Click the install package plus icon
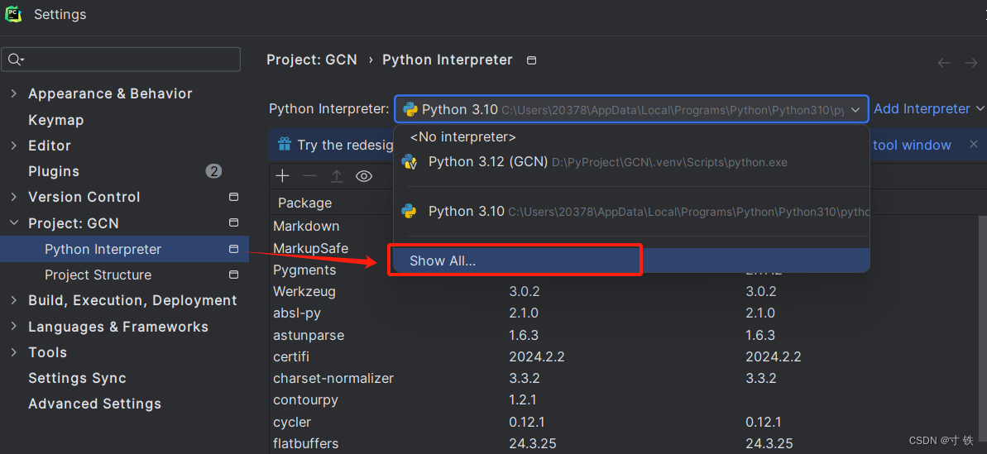Viewport: 987px width, 454px height. pos(283,176)
